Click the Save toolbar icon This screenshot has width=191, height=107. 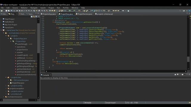coord(6,11)
